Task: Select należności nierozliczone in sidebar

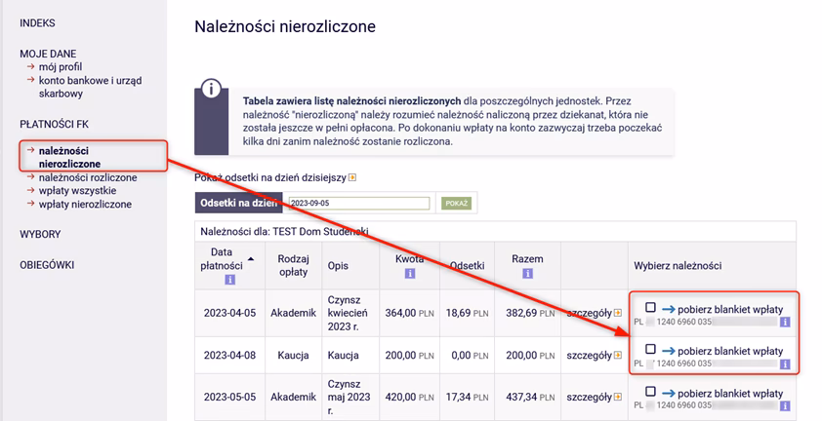Action: point(69,157)
